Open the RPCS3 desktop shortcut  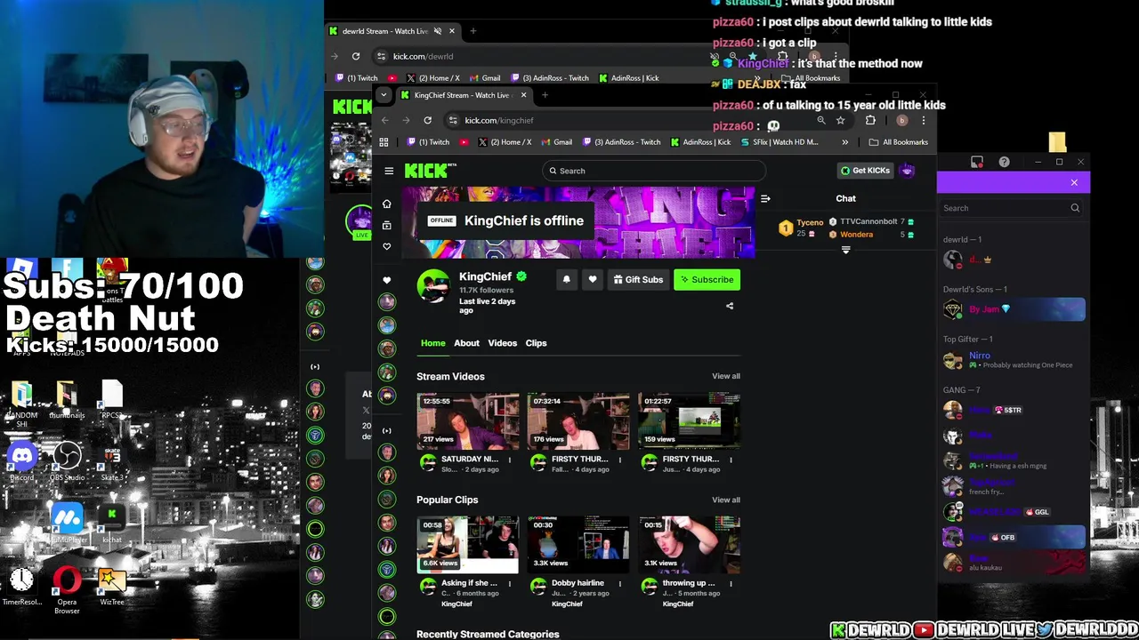click(x=111, y=400)
